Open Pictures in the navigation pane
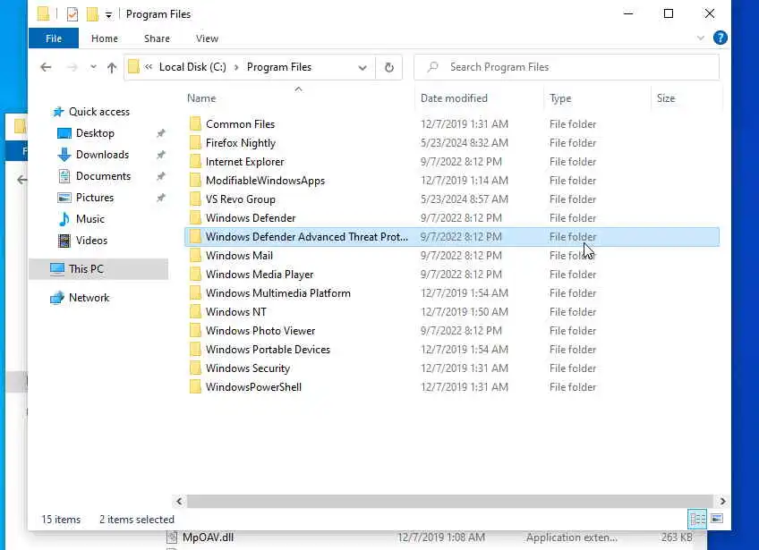Viewport: 759px width, 550px height. click(94, 198)
